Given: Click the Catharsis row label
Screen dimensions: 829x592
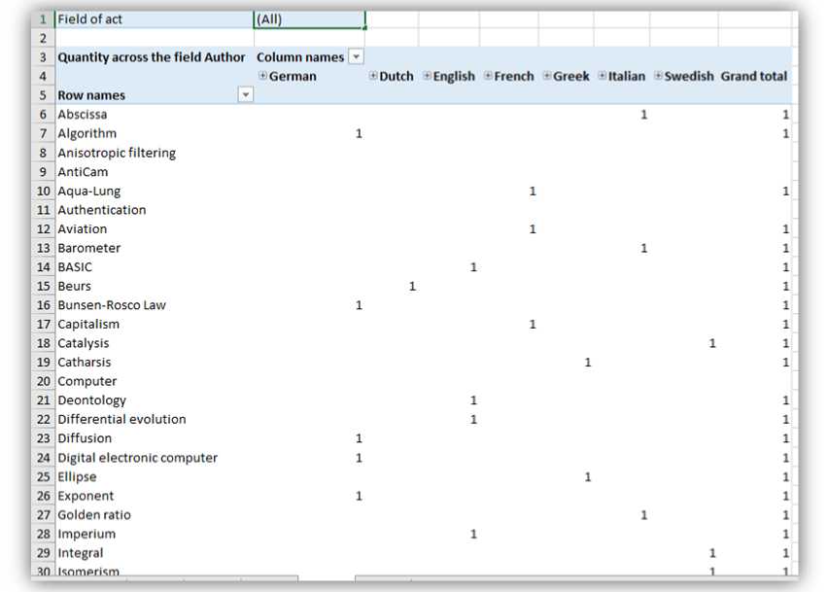Looking at the screenshot, I should tap(84, 363).
